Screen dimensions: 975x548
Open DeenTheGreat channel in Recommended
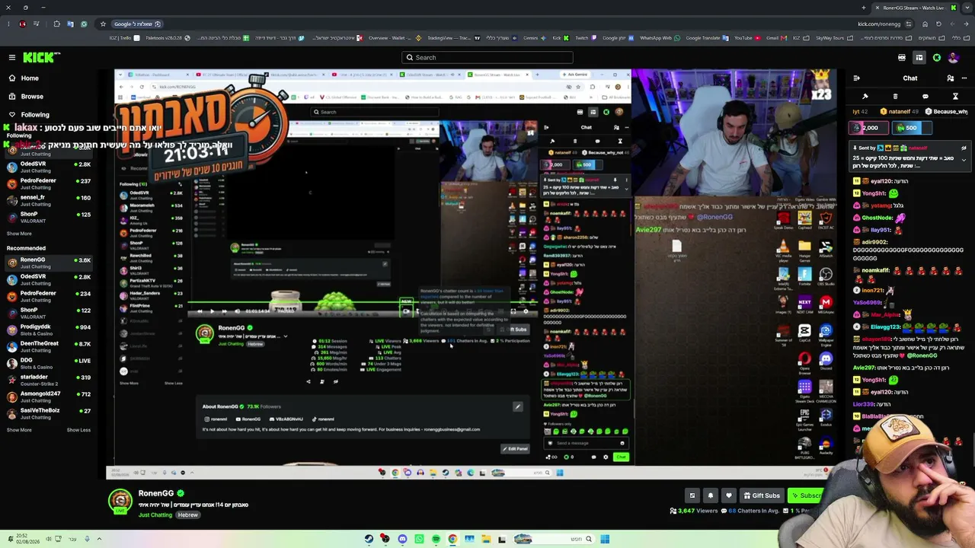tap(50, 346)
